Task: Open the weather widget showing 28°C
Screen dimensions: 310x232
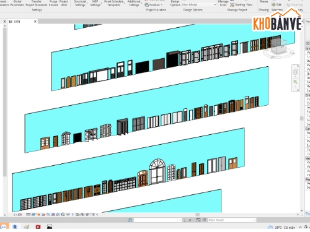Action: pyautogui.click(x=281, y=228)
